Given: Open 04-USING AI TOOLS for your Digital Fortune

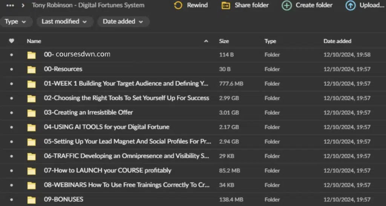Looking at the screenshot, I should (107, 127).
